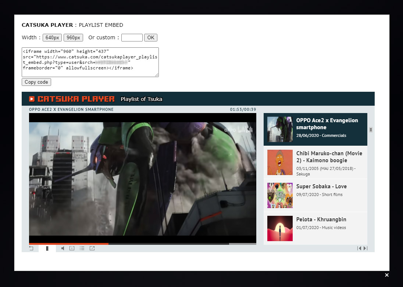
Task: Click '01/07/2020 - Music videos' caption
Action: 321,228
